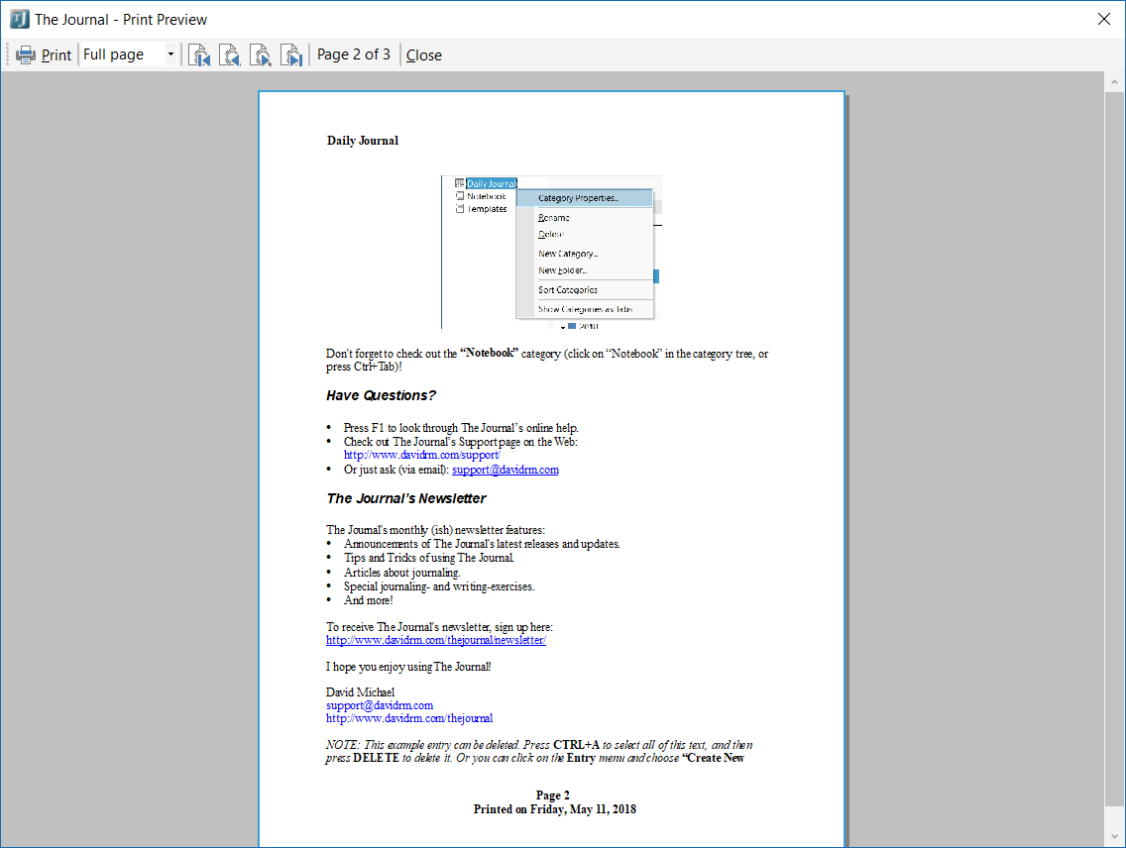The image size is (1126, 848).
Task: Click 'Press F1 to look through' bullet
Action: pos(461,428)
